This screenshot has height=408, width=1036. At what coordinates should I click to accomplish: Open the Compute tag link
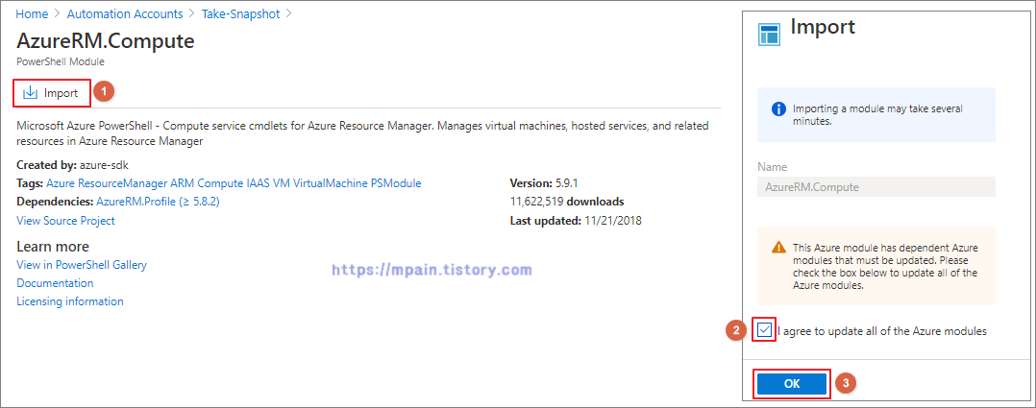(221, 182)
